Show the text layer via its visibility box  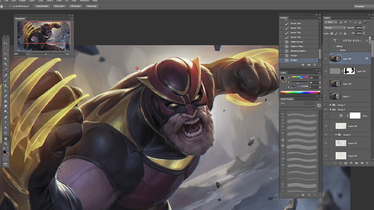[326, 40]
